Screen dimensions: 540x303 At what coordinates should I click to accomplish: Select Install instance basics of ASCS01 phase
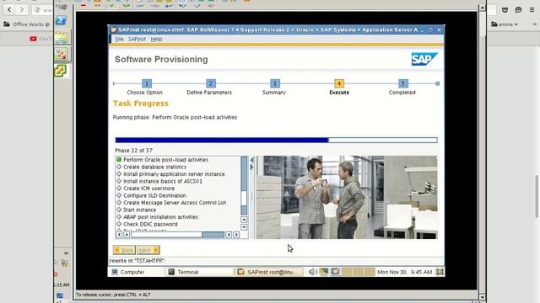[163, 182]
